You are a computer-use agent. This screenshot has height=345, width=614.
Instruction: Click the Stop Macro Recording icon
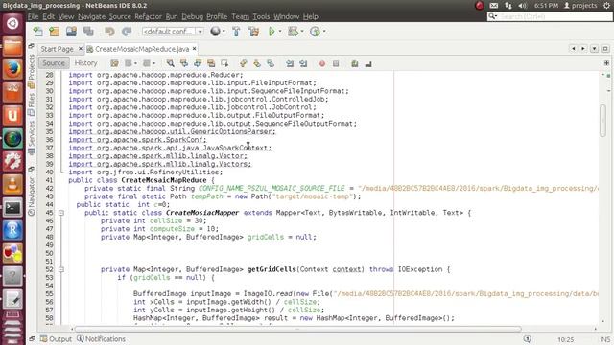[x=336, y=63]
